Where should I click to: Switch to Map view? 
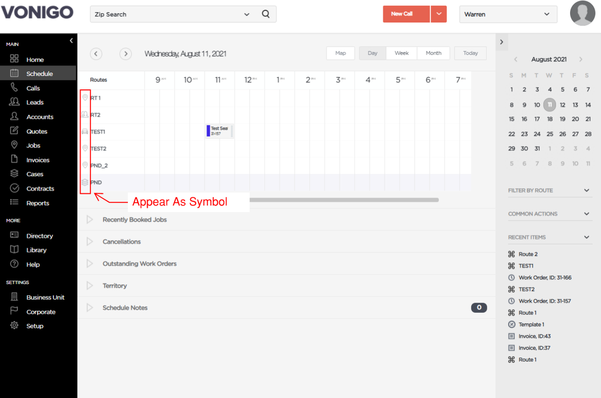tap(341, 53)
